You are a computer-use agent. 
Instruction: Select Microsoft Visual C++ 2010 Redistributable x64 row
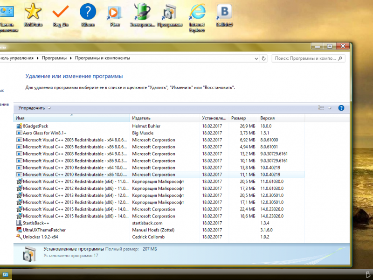[x=159, y=168]
